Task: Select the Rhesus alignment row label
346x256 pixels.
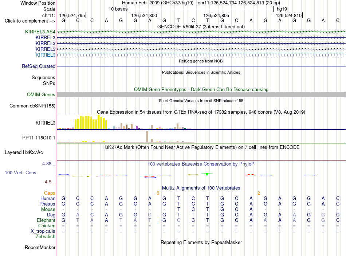Action: pos(47,204)
